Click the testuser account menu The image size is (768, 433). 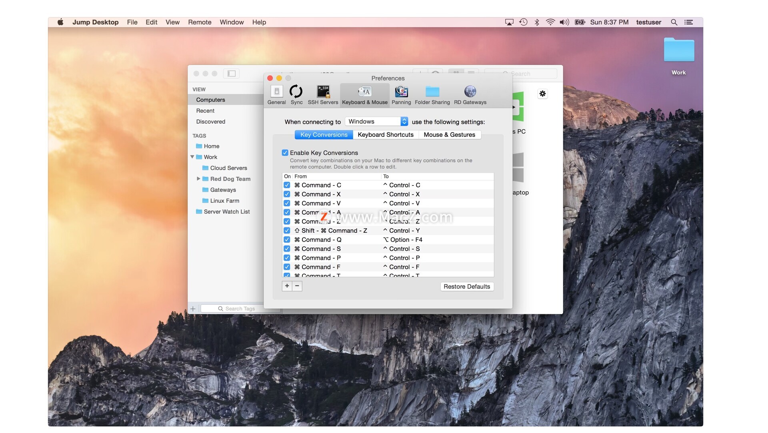pyautogui.click(x=648, y=22)
